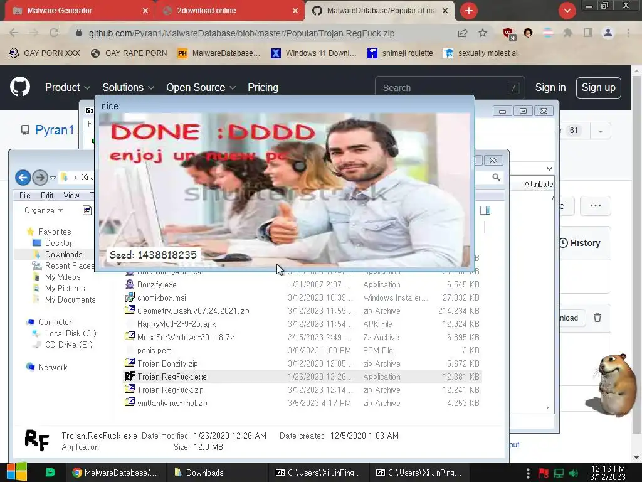Viewport: 642px width, 482px height.
Task: Click the Attribute column header
Action: [x=539, y=184]
